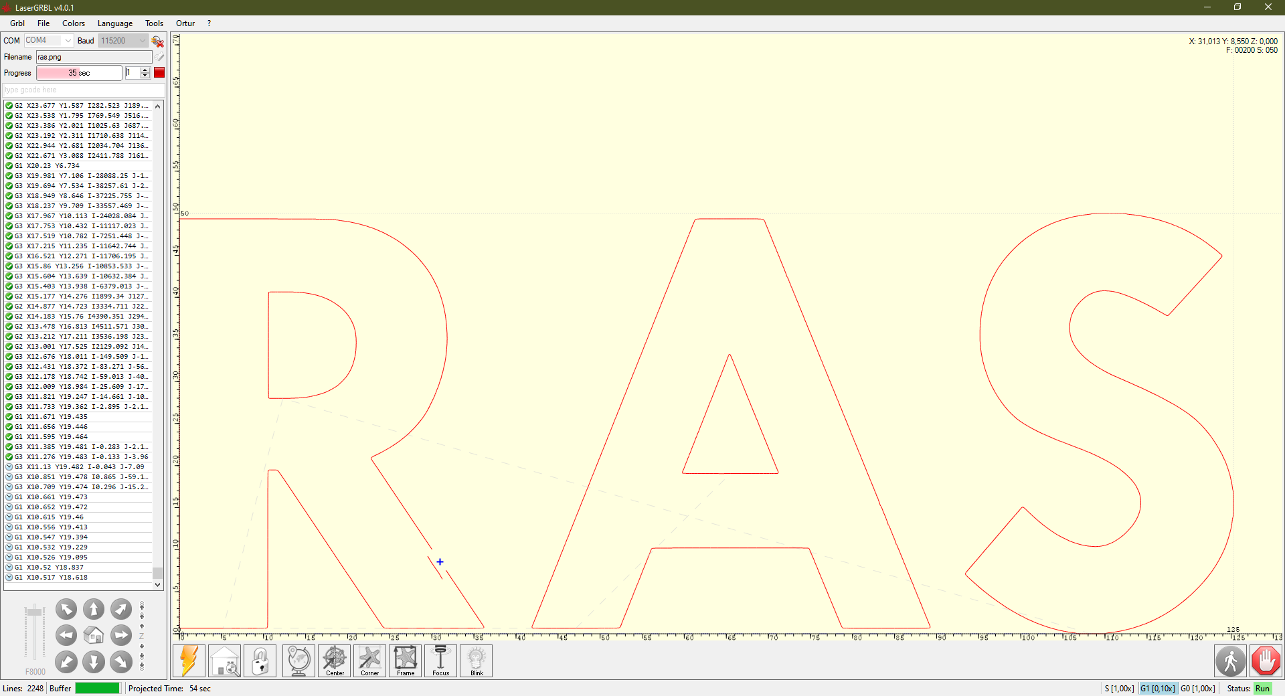Click the walking man job-progress icon
This screenshot has width=1285, height=696.
1231,661
